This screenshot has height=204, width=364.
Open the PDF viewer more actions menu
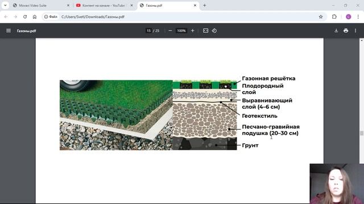355,31
